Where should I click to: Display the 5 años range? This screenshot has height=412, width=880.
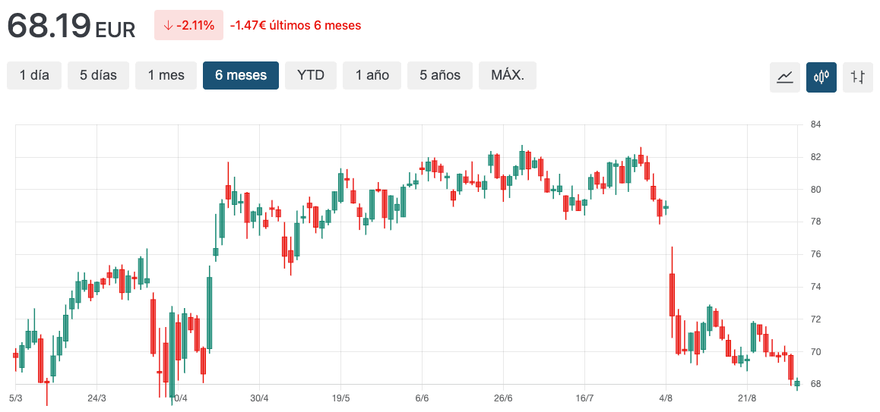pyautogui.click(x=440, y=75)
